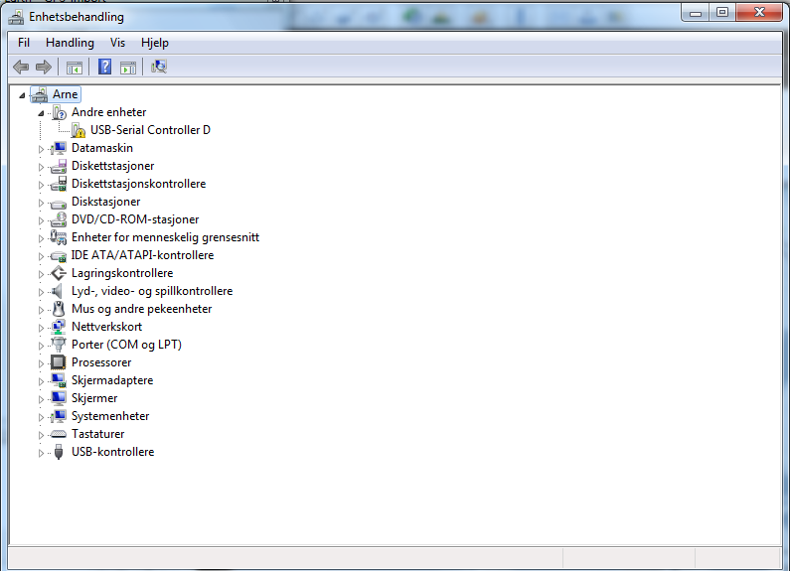The width and height of the screenshot is (790, 571).
Task: Click the scan for hardware changes icon
Action: pyautogui.click(x=159, y=67)
